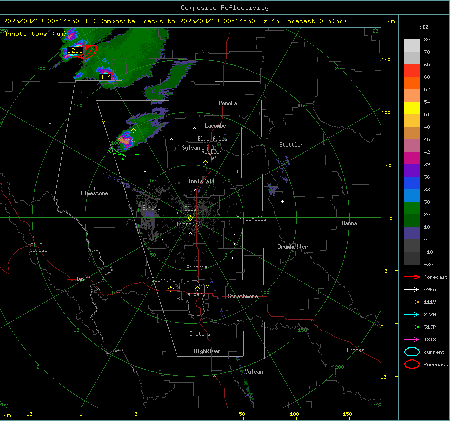The image size is (450, 421).
Task: Click the magenta swatch between 42 and 39 dBZ
Action: tap(412, 158)
